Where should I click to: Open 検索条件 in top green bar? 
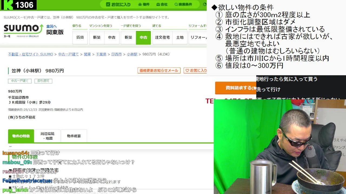[x=183, y=4]
